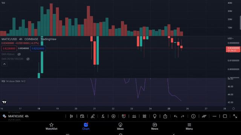This screenshot has width=241, height=135.
Task: Toggle visibility of SMA 20/50/100/200 indicator
Action: point(28,59)
